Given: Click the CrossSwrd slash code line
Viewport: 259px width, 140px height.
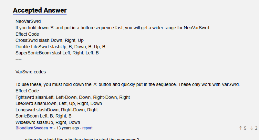Looking at the screenshot, I should (x=49, y=41).
